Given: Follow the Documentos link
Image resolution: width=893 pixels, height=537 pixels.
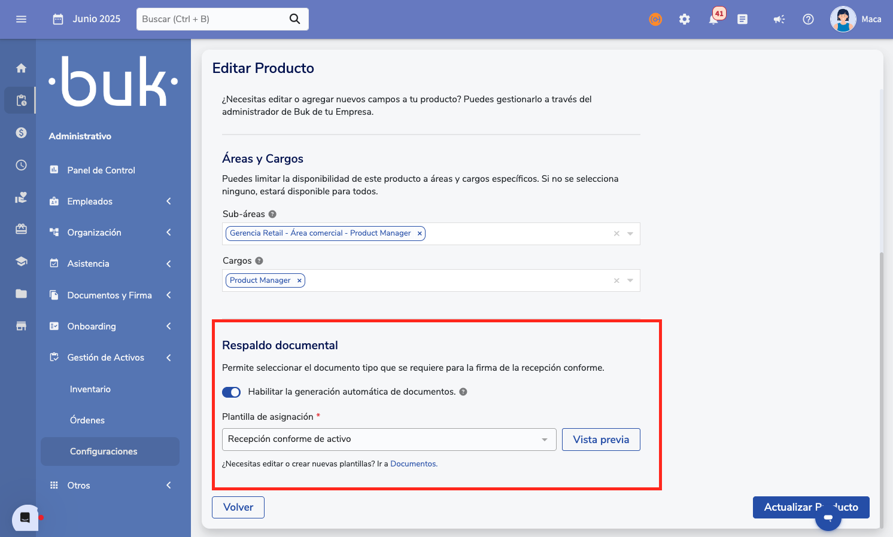Looking at the screenshot, I should click(x=413, y=464).
